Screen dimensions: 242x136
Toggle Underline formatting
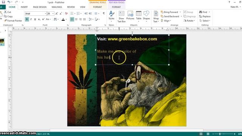coord(35,19)
